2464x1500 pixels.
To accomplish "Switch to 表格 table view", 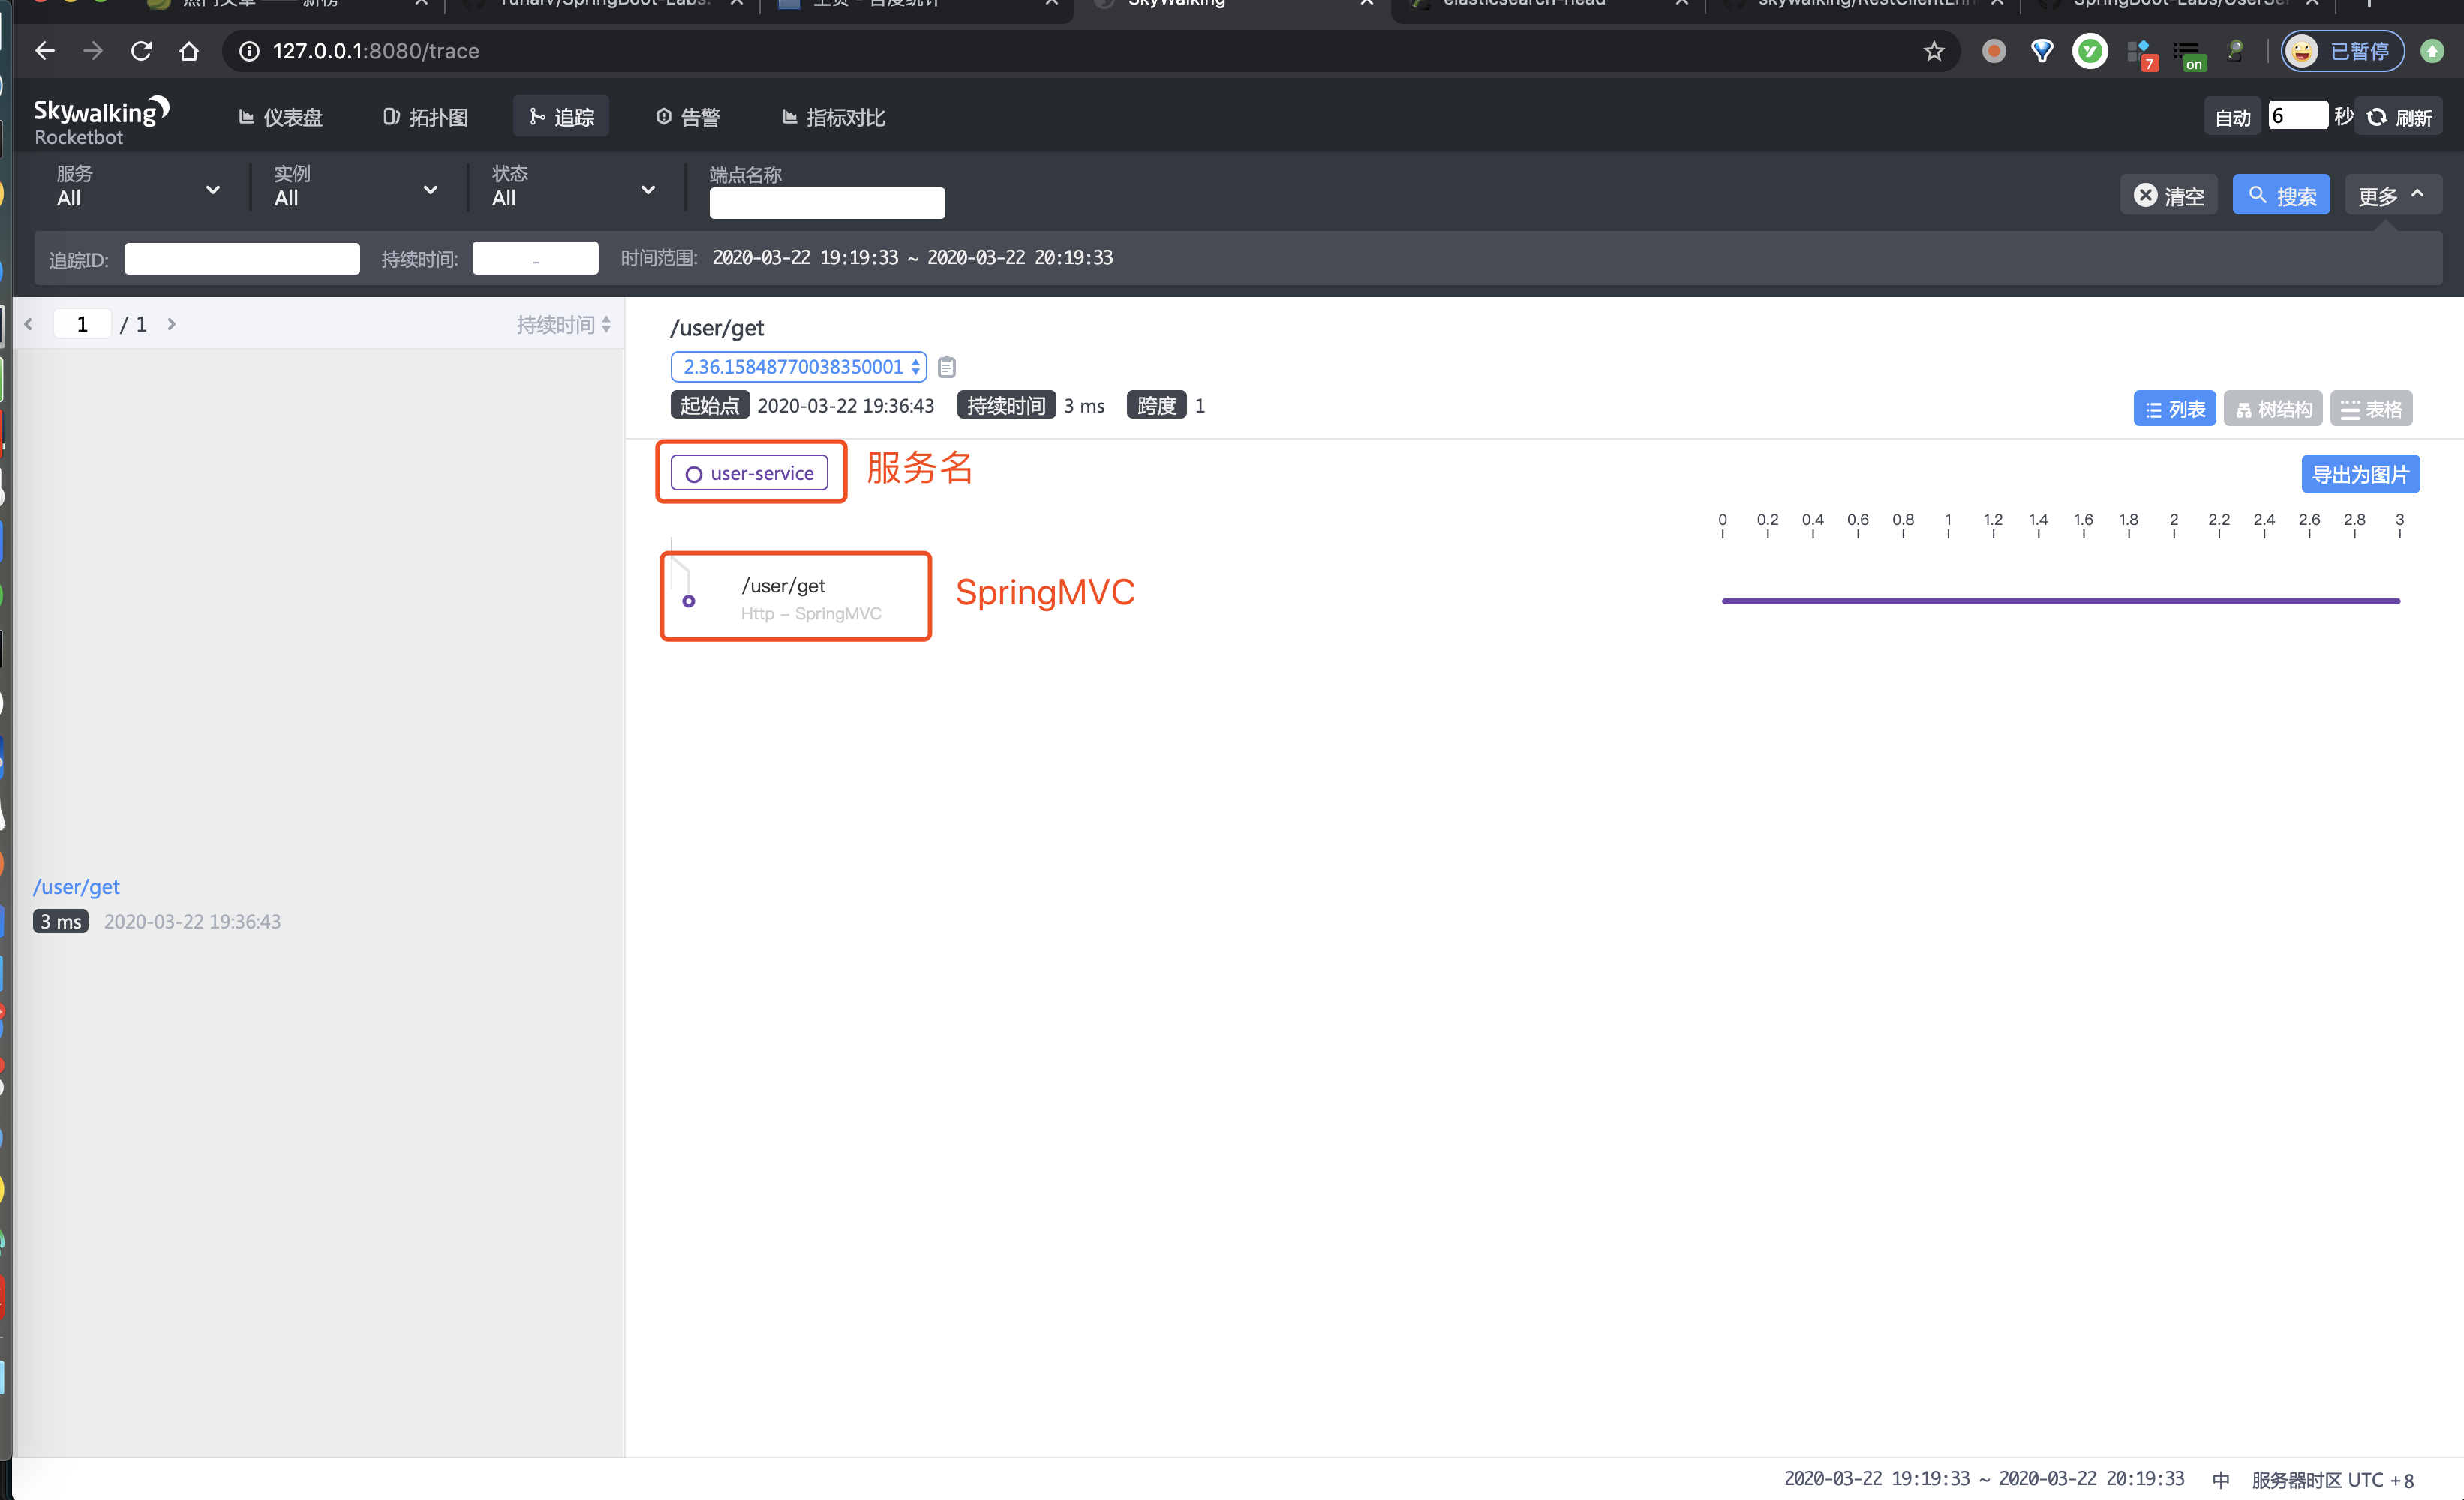I will click(2370, 409).
